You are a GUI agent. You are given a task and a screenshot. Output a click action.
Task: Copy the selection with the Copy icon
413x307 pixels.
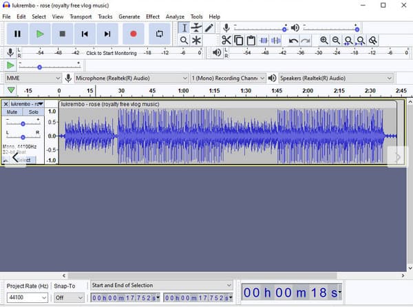239,41
